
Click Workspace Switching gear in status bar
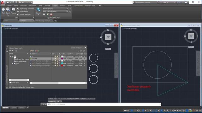tap(175, 110)
